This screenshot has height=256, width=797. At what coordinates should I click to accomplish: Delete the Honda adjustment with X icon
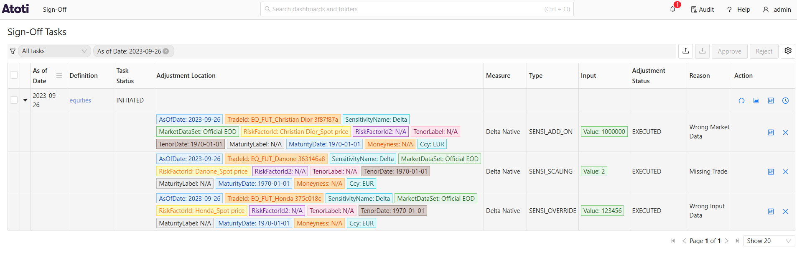[x=785, y=211]
